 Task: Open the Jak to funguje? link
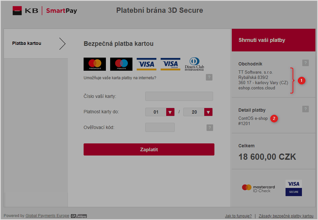(238, 216)
